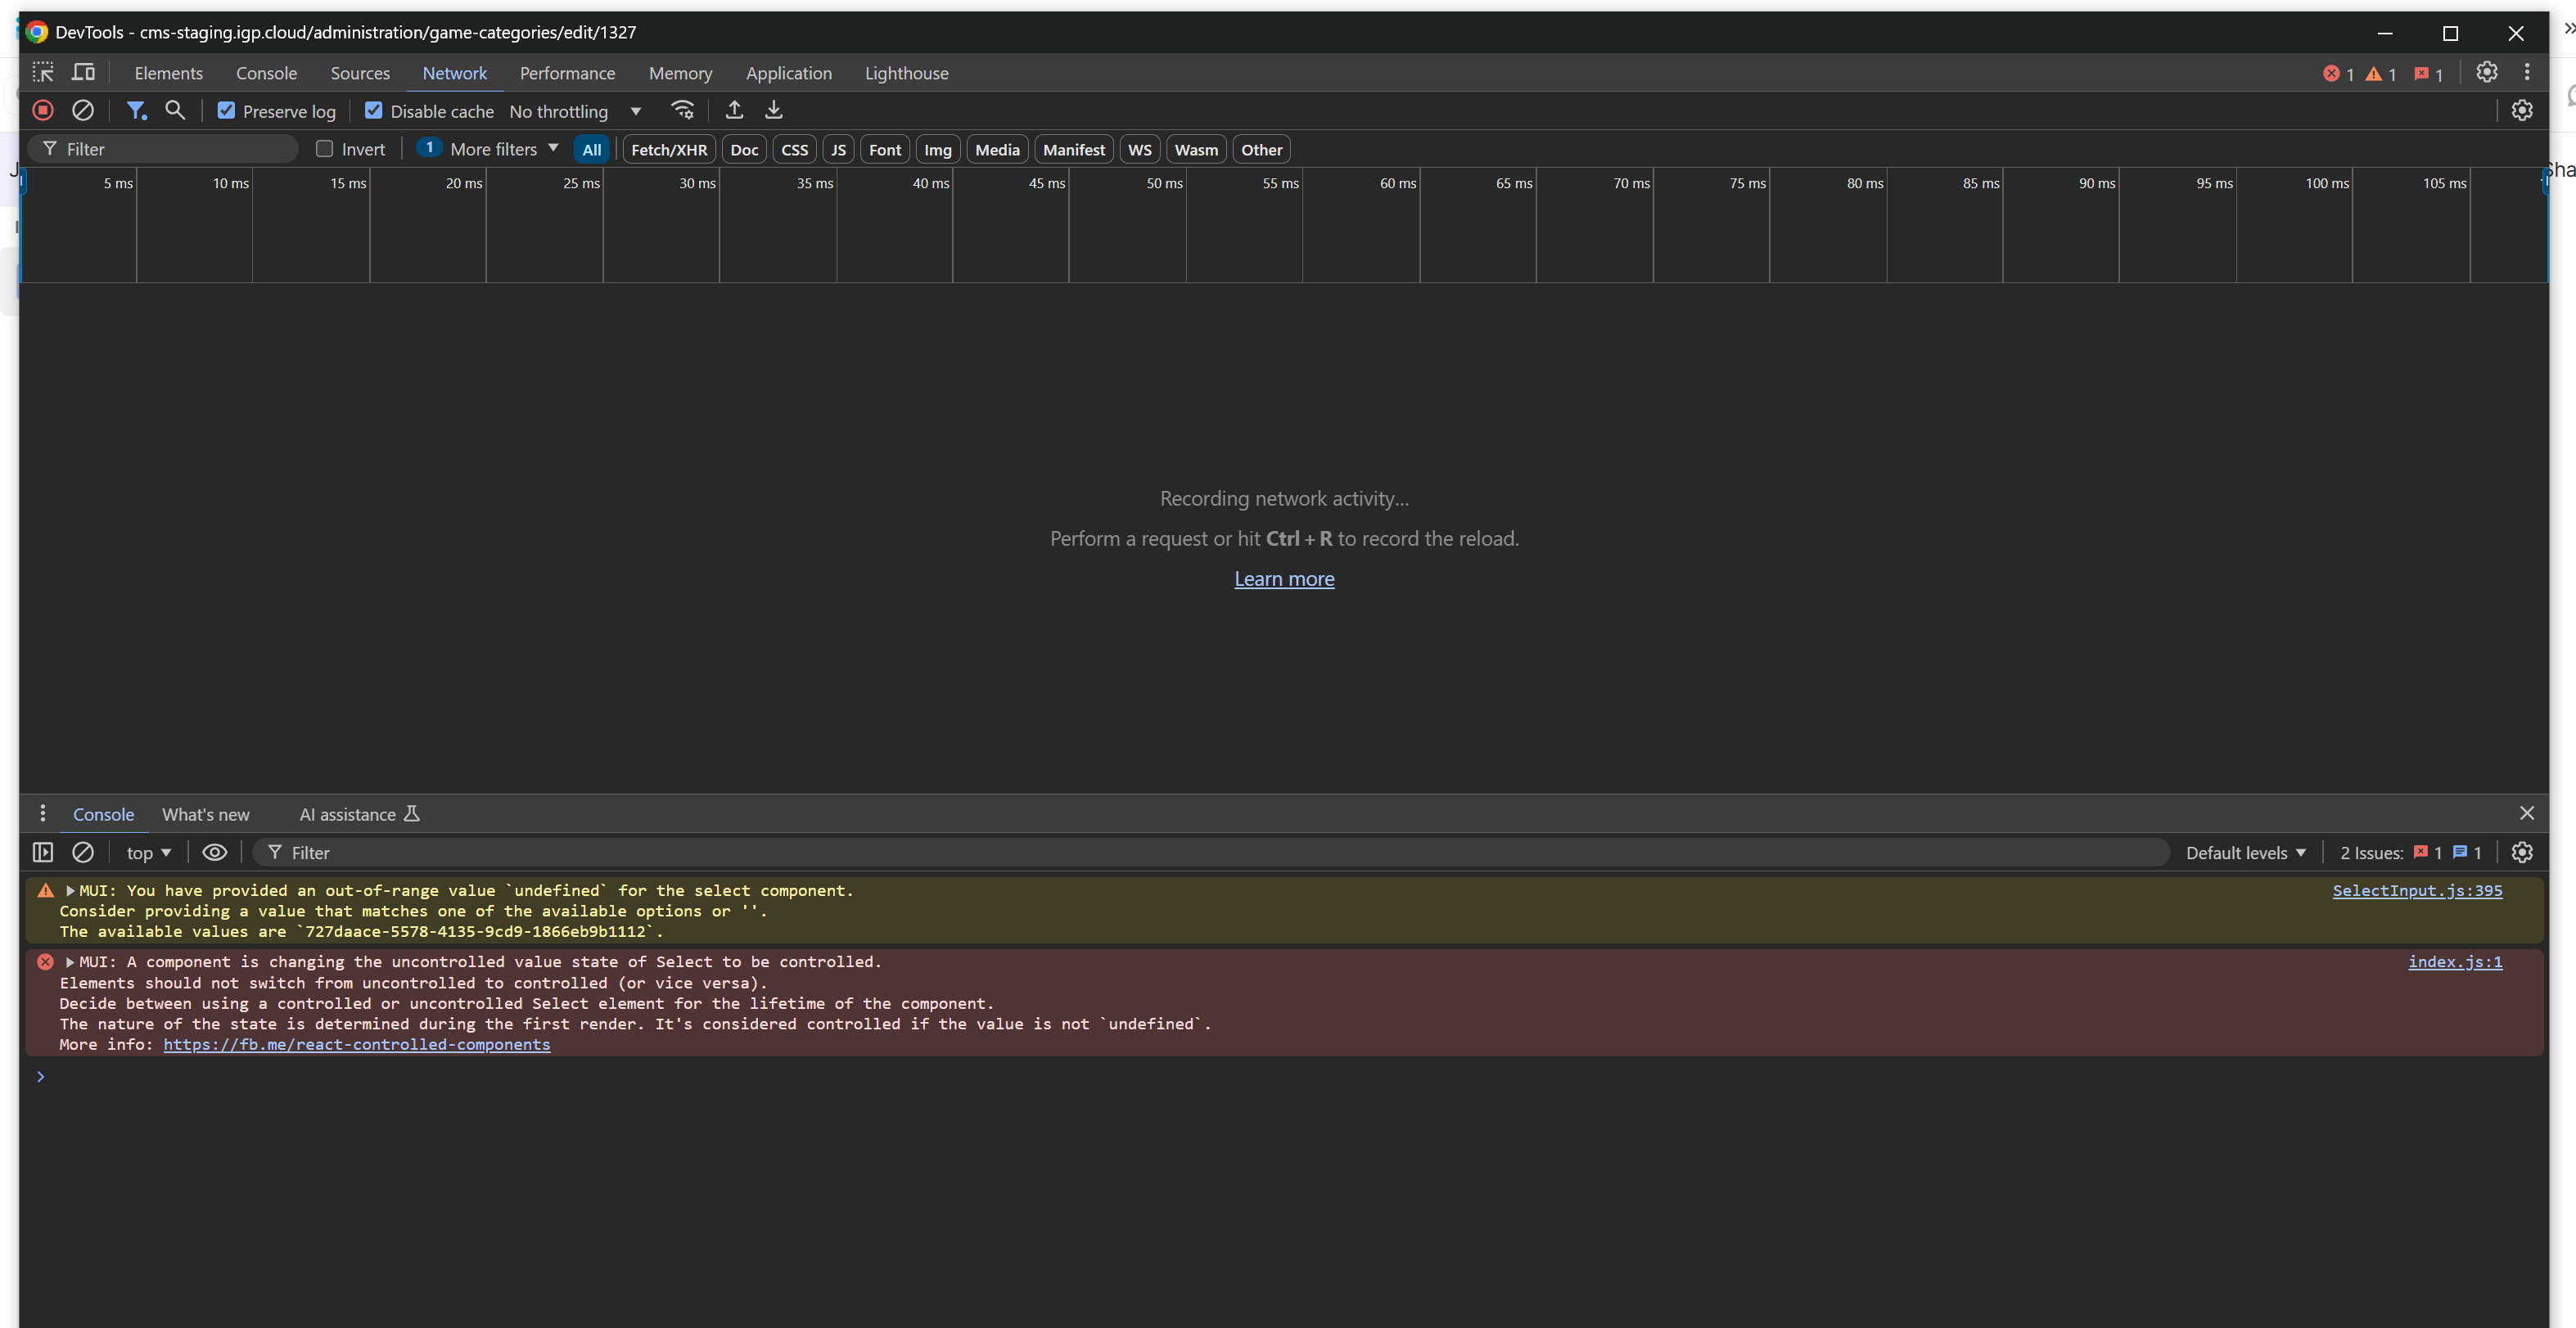Open the top execution context dropdown
The height and width of the screenshot is (1328, 2576).
coord(149,853)
